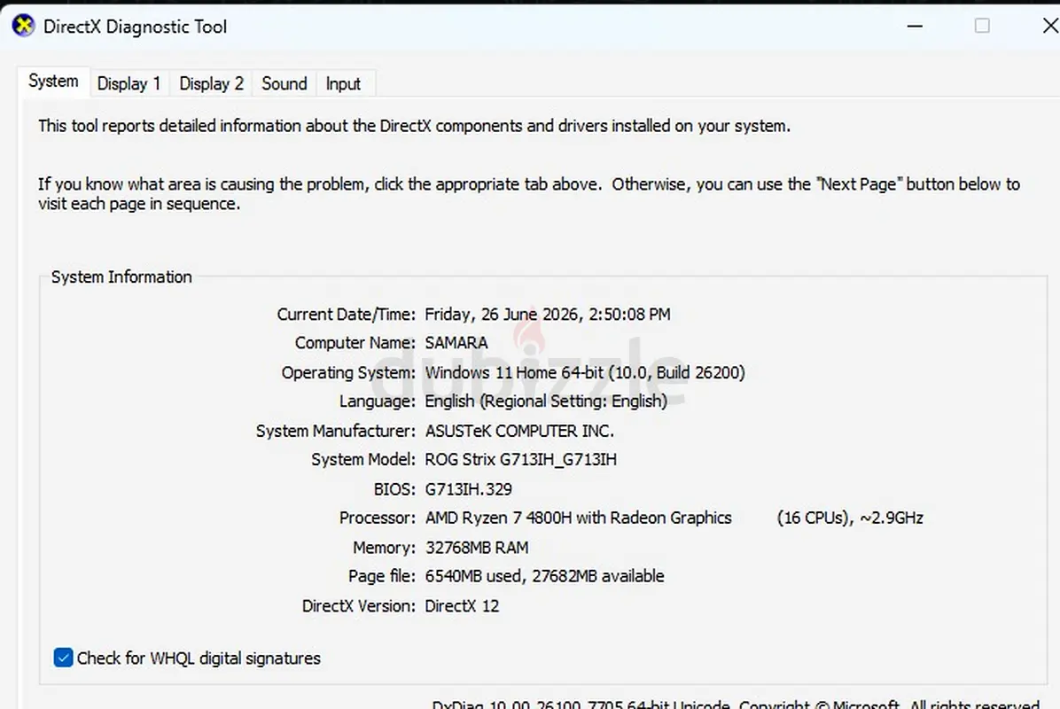This screenshot has height=709, width=1060.
Task: Click the intro sentence about DirectX components
Action: coord(415,126)
